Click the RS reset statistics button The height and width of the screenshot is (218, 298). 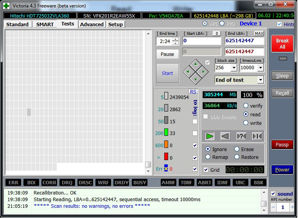(x=193, y=92)
